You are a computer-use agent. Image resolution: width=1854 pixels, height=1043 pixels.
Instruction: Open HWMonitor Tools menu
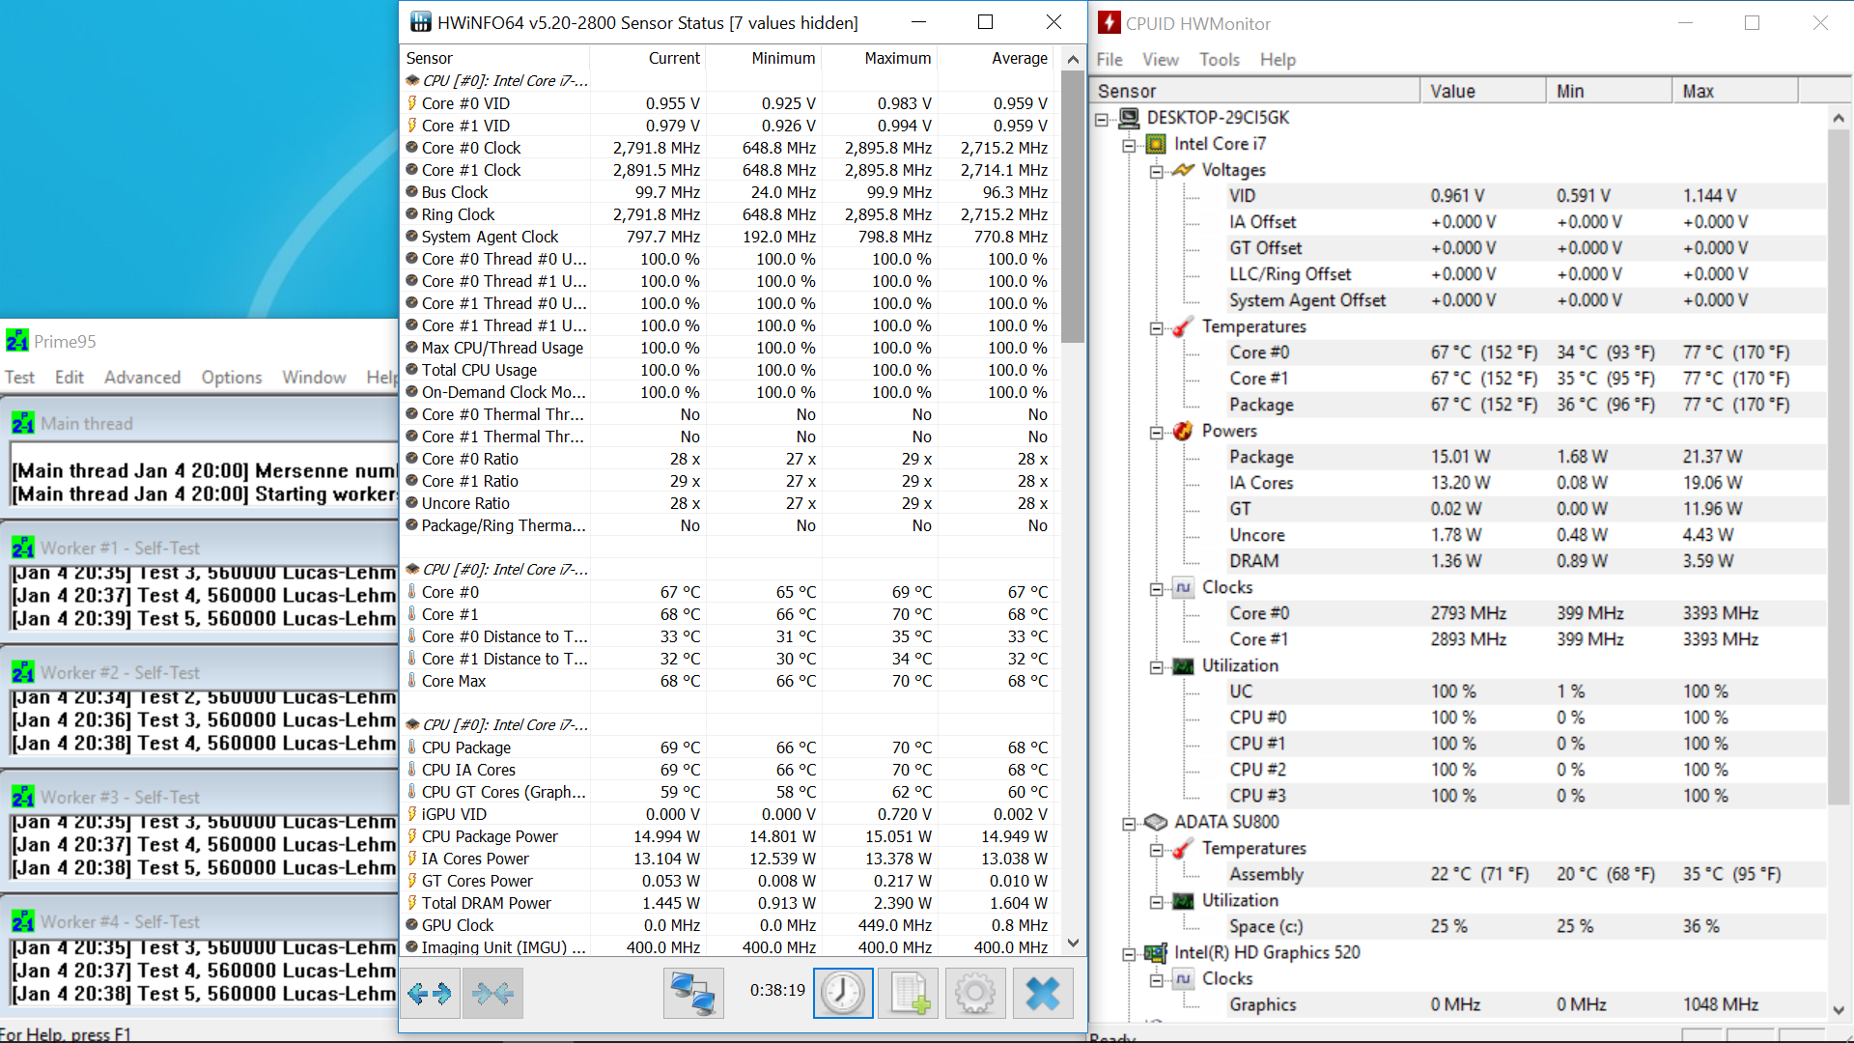(1220, 60)
